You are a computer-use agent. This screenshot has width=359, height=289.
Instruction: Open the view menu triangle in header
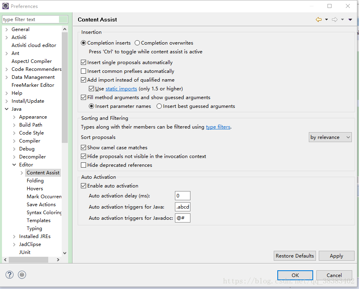[350, 20]
